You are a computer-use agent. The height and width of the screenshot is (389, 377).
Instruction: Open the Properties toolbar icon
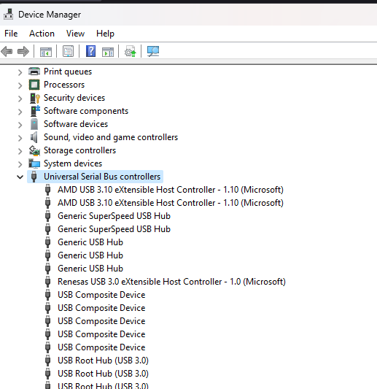pyautogui.click(x=68, y=52)
